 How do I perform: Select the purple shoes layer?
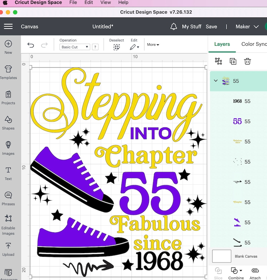pos(239,222)
